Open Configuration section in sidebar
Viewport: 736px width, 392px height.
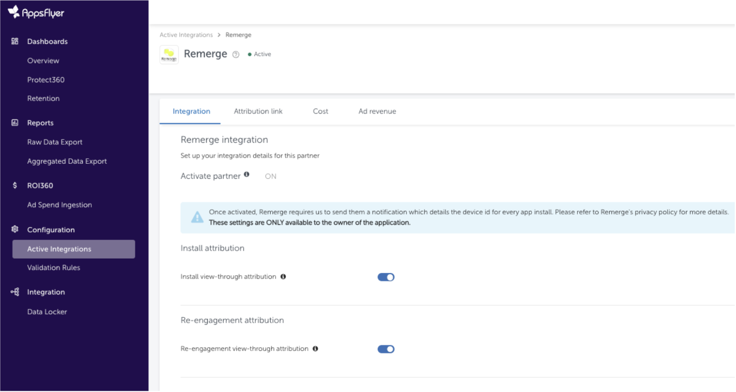51,230
